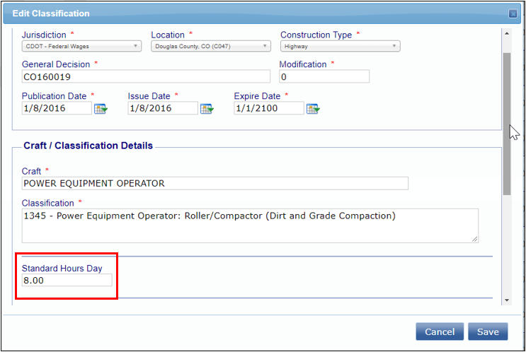Click the Classification text area
The width and height of the screenshot is (526, 352).
pyautogui.click(x=250, y=225)
